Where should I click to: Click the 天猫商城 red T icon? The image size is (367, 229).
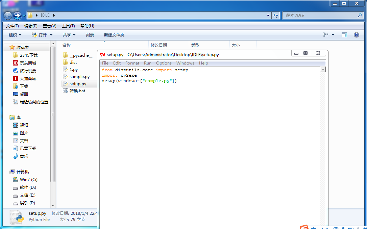tap(16, 78)
